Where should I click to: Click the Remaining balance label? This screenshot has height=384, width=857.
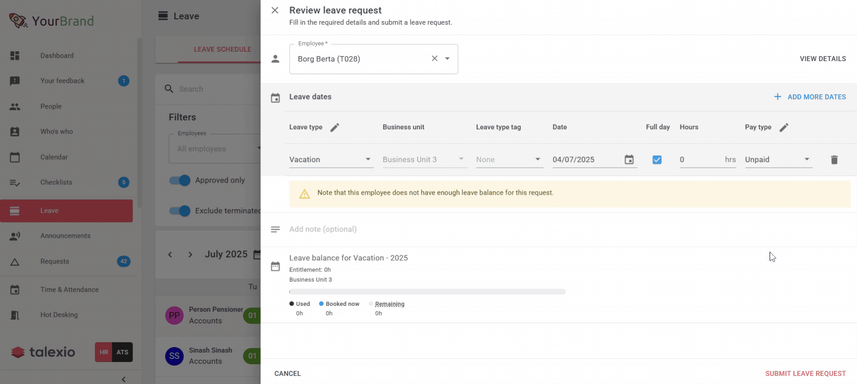(x=390, y=304)
